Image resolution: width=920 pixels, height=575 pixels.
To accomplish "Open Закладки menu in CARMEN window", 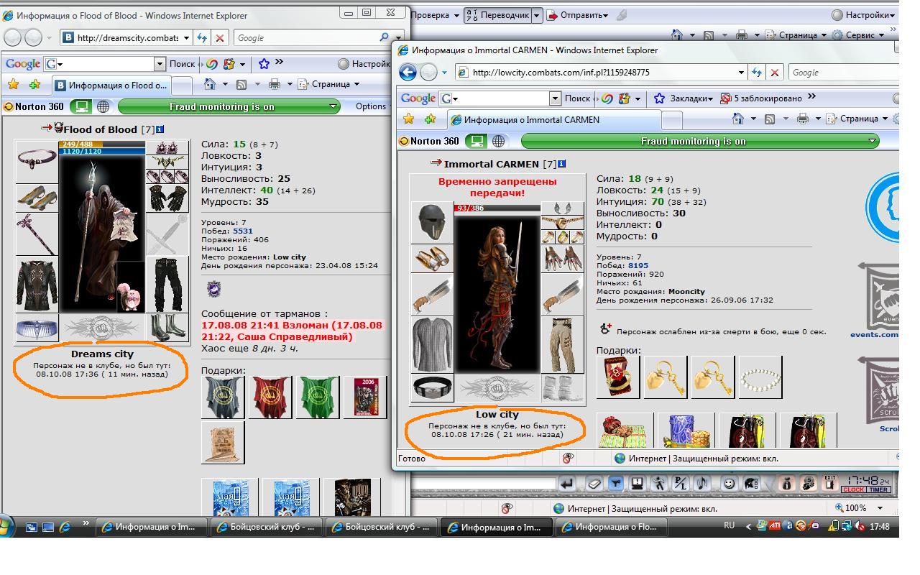I will [x=685, y=98].
